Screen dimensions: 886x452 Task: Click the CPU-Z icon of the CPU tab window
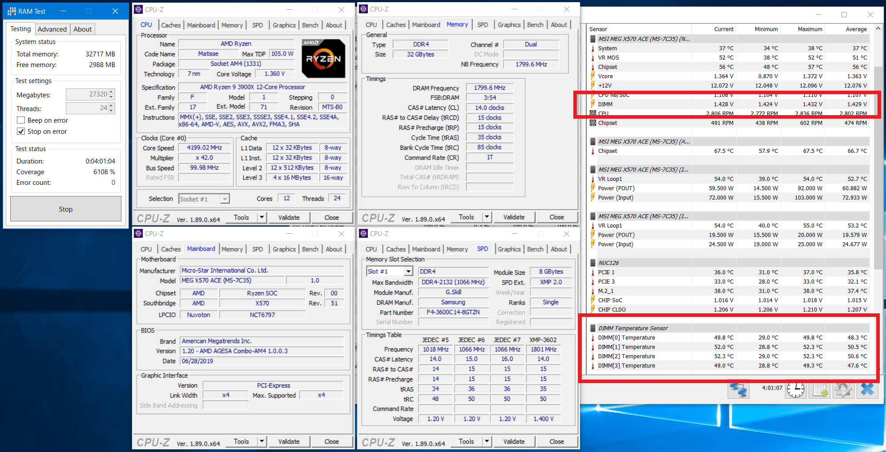(x=138, y=9)
